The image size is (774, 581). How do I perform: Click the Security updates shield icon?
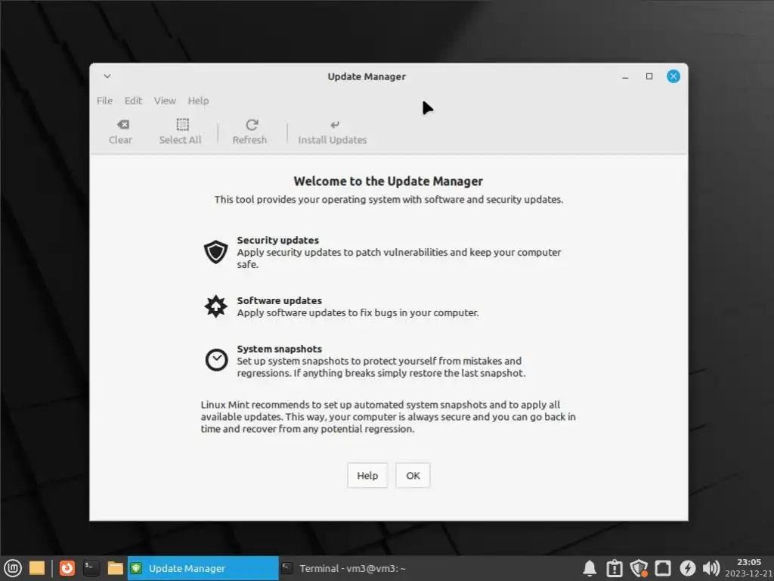coord(215,252)
